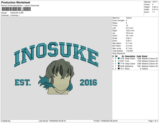Click 'Madeira Classic 40' in the Tusk row
The height and width of the screenshot is (123, 159).
coord(150,61)
